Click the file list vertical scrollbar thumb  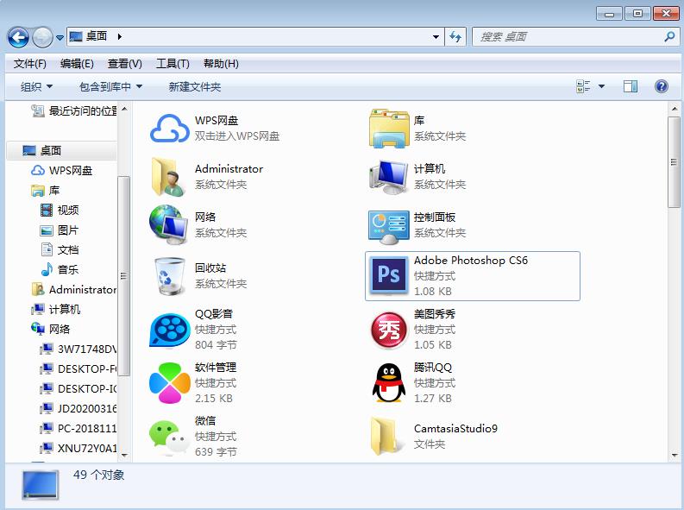click(674, 162)
